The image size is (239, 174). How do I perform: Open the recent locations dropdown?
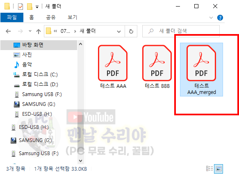click(x=30, y=31)
